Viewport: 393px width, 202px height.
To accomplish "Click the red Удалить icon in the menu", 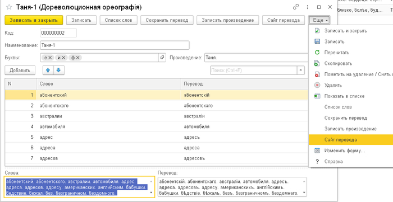I will pos(317,86).
